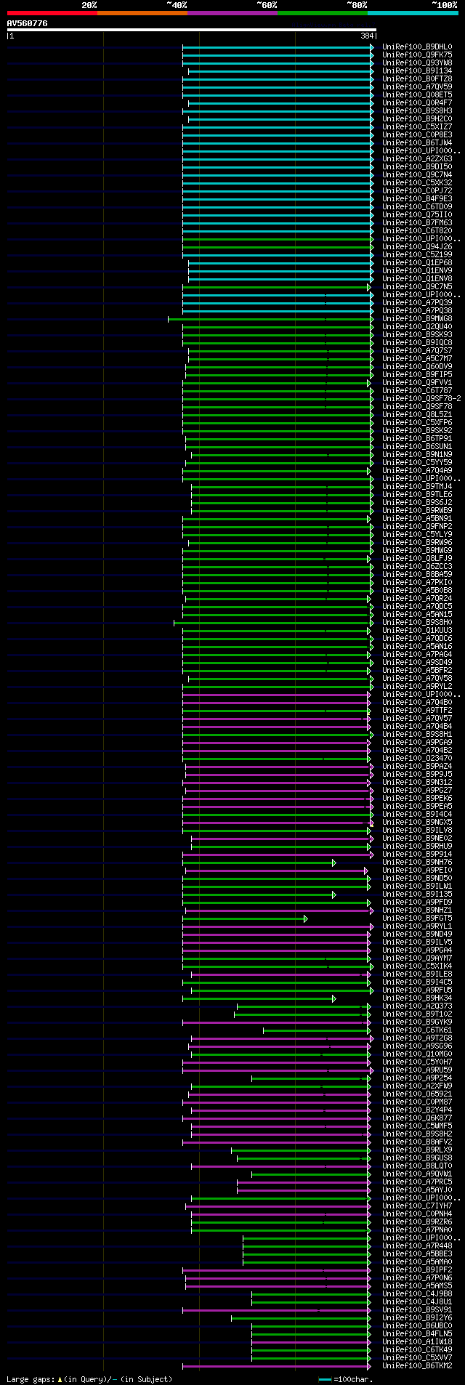The image size is (465, 1385).
Task: Select label UniRef100_B9HK34
Action: (417, 998)
